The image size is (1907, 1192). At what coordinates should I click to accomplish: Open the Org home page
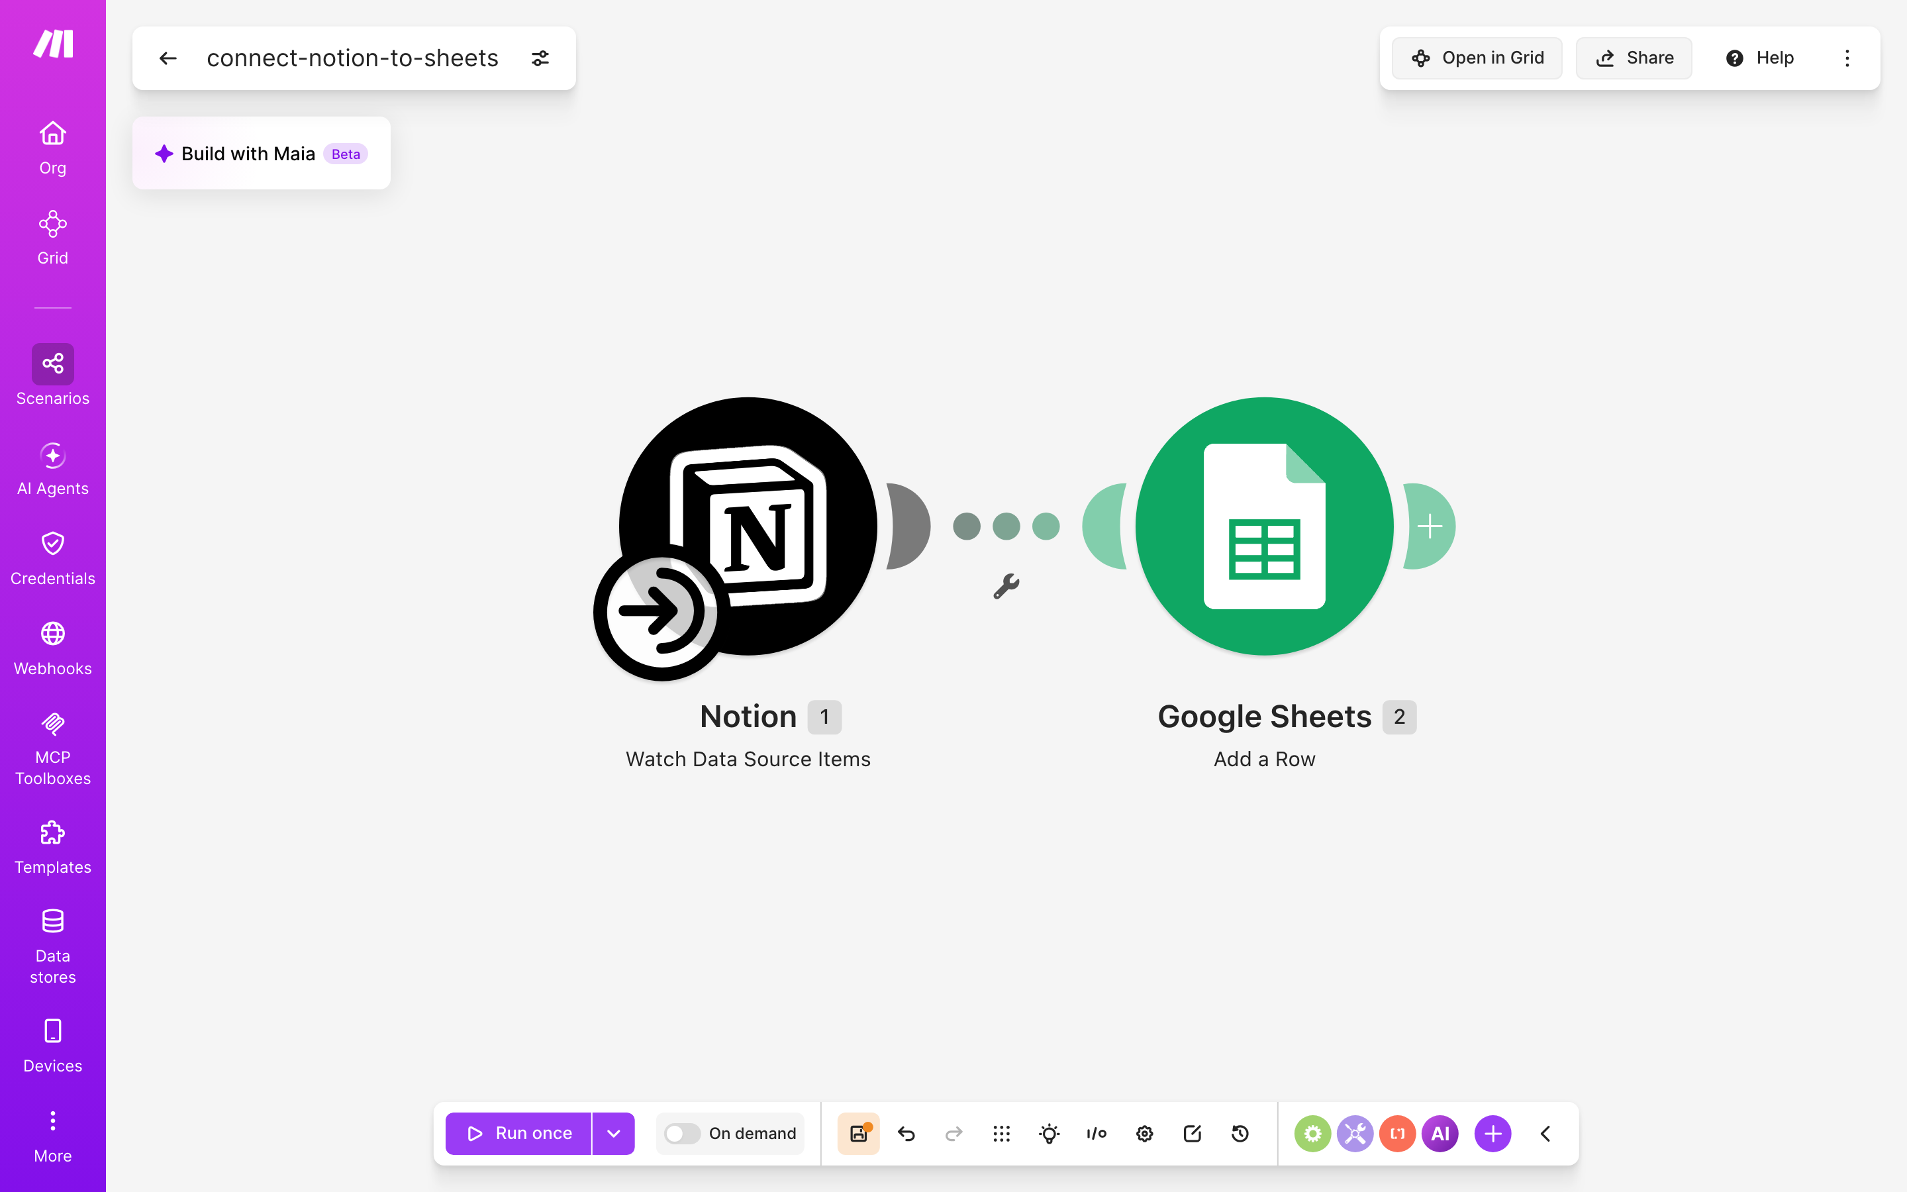[x=53, y=148]
